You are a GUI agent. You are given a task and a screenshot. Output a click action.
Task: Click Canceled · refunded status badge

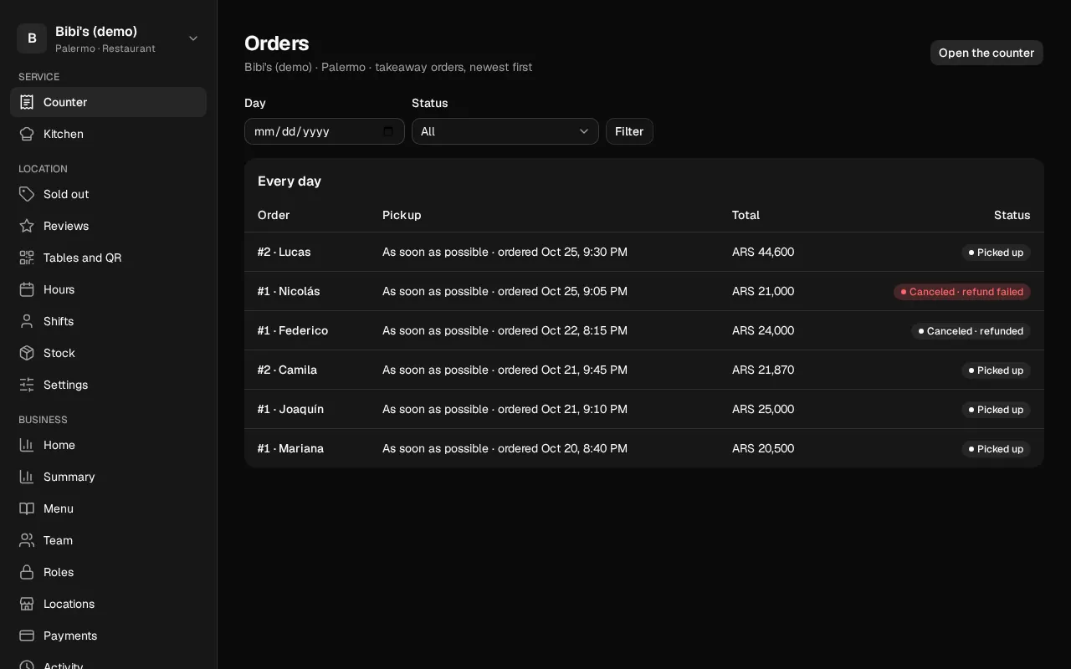pos(971,331)
